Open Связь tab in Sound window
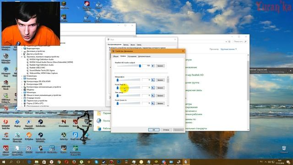This screenshot has width=293, height=165. [139, 45]
